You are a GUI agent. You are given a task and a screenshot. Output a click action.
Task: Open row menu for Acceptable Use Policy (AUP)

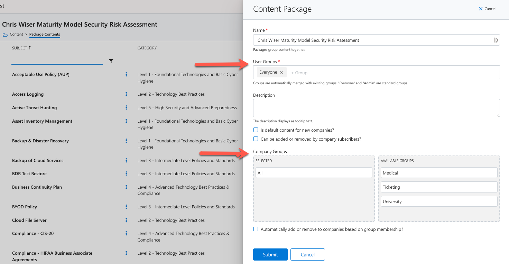[126, 74]
